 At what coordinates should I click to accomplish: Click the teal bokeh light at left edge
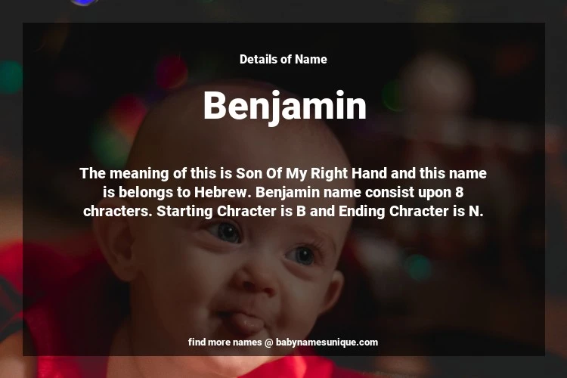(11, 77)
